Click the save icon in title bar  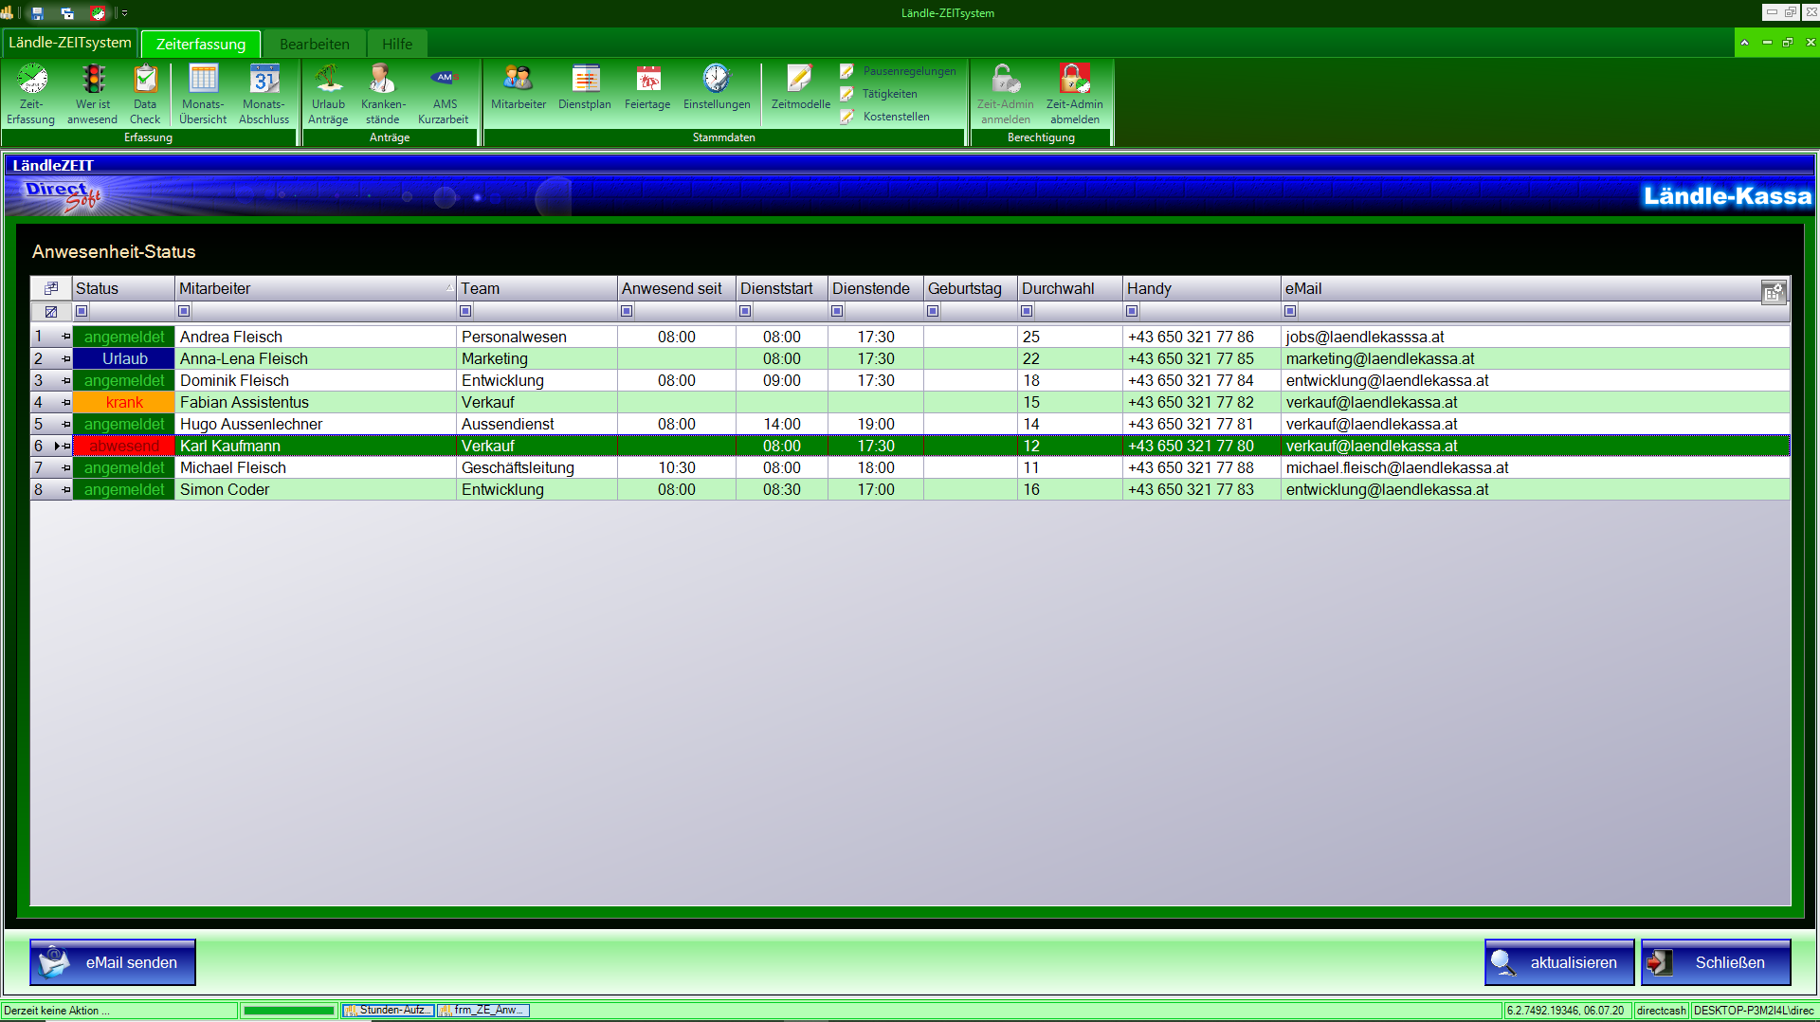[38, 13]
